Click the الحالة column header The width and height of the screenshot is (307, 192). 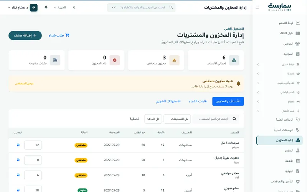tap(84, 132)
